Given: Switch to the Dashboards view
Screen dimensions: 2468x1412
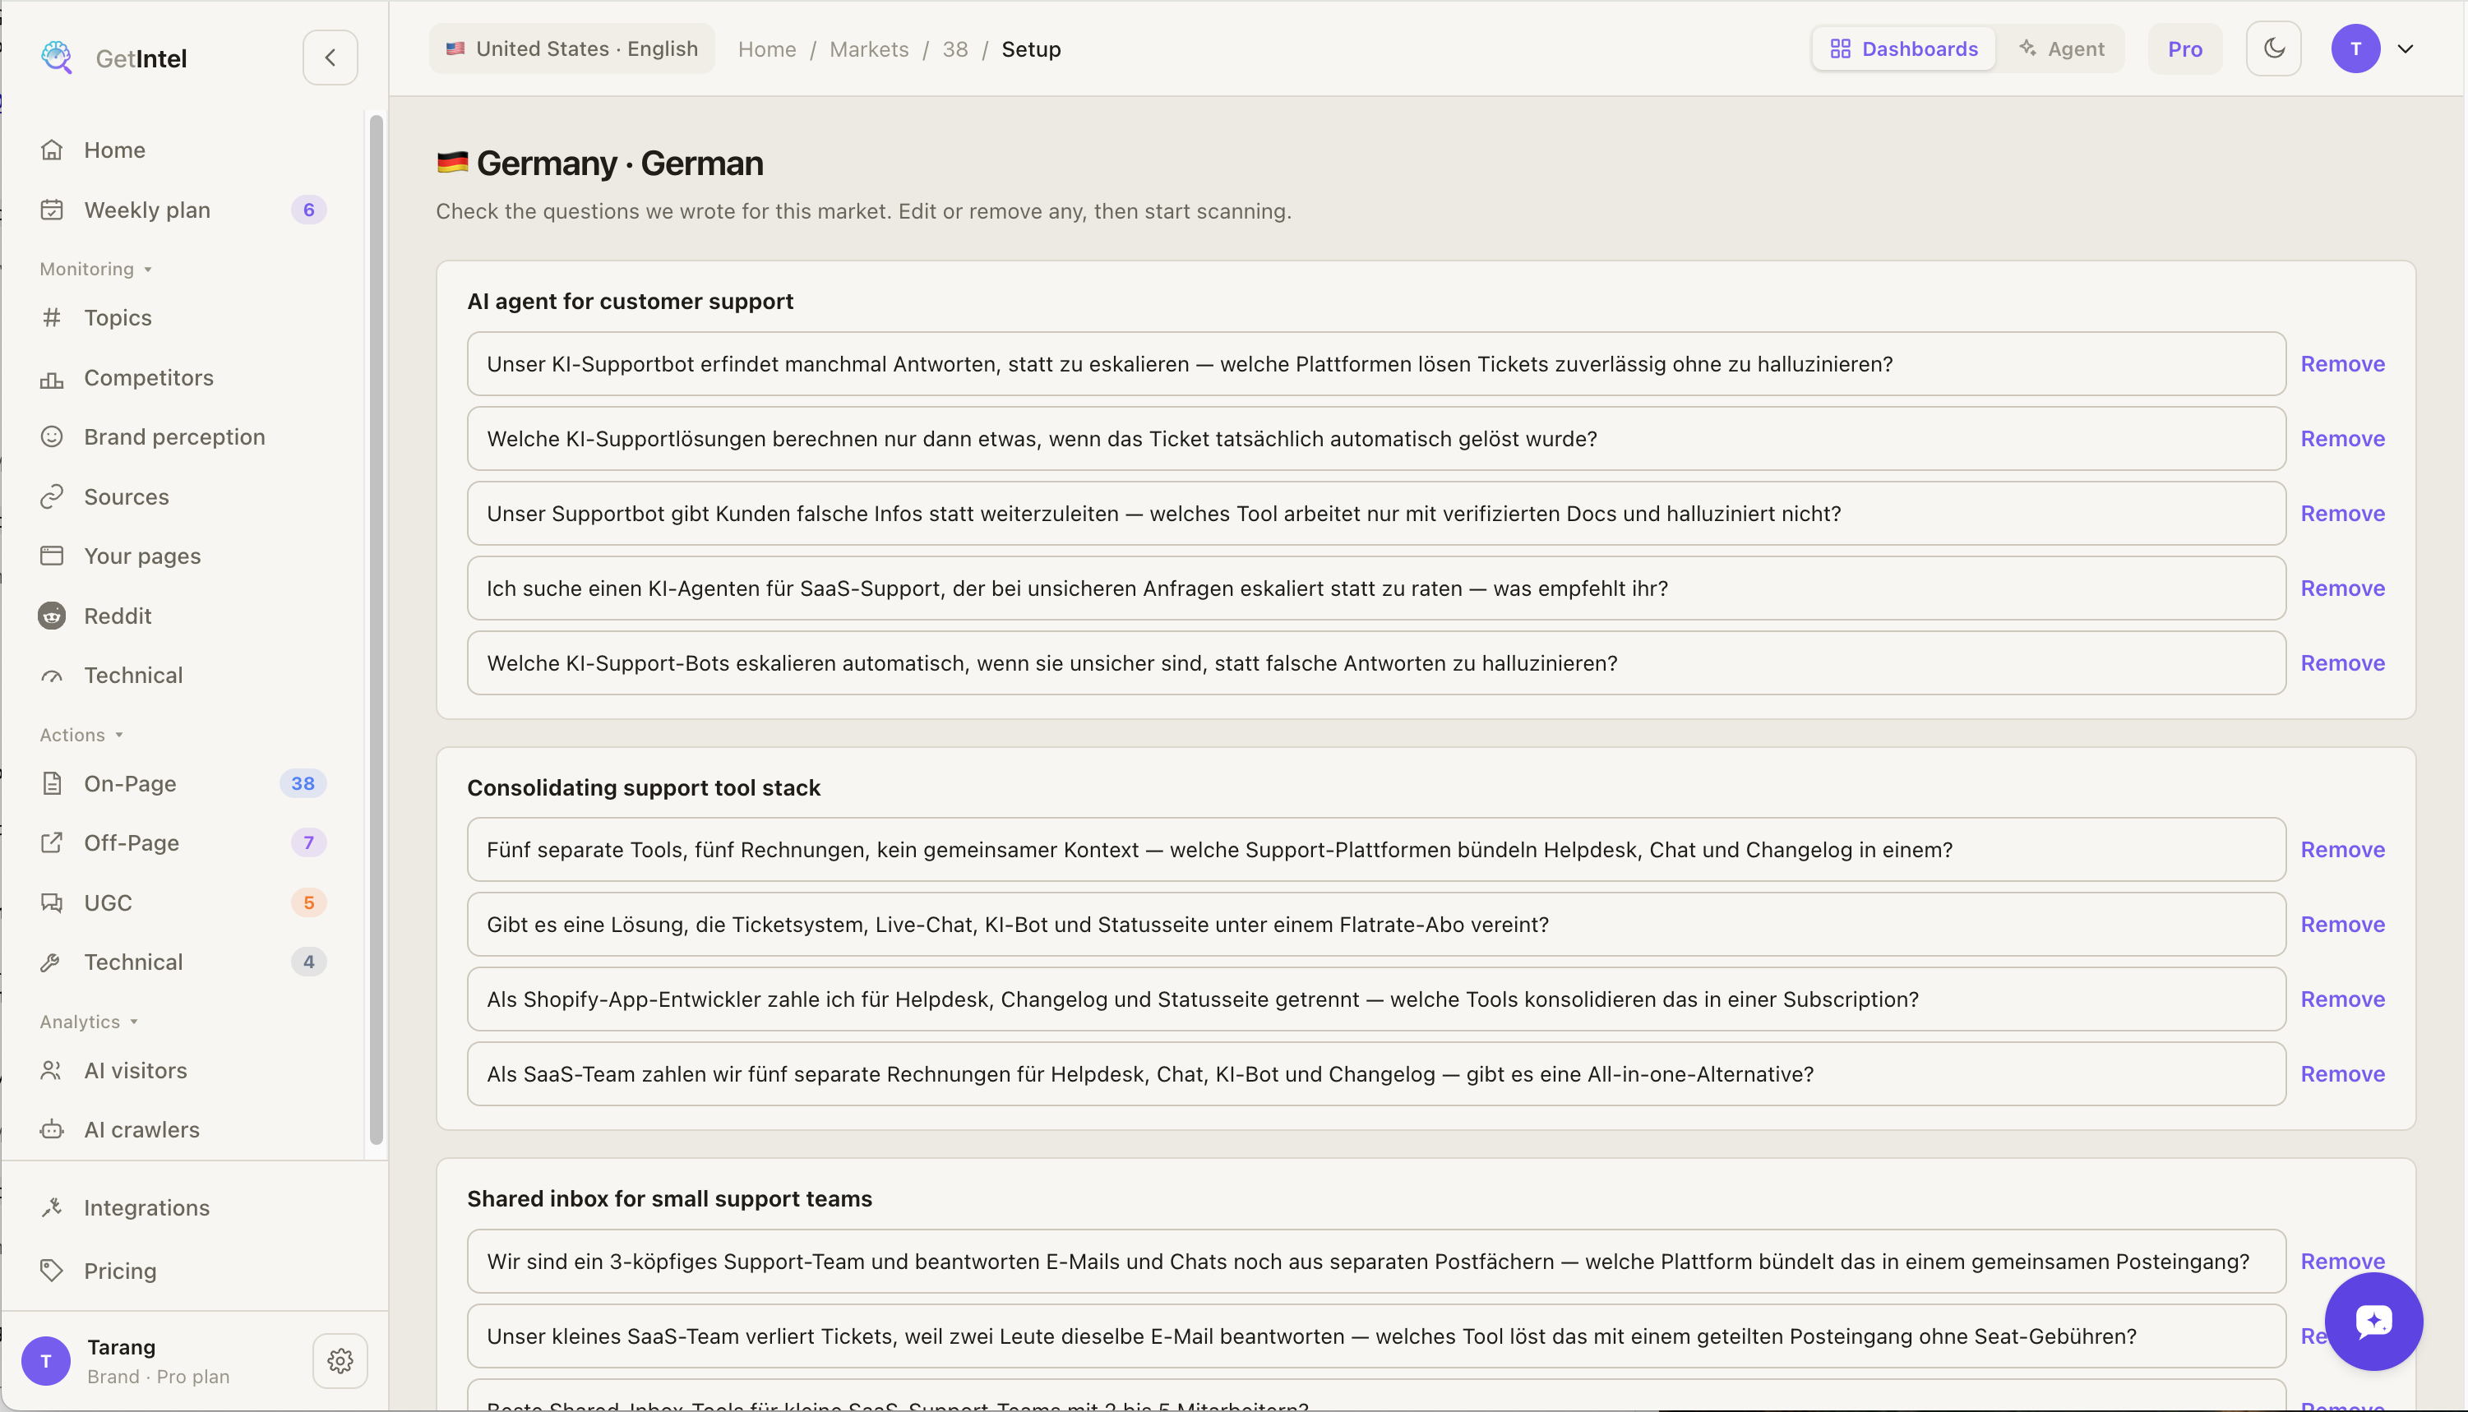Looking at the screenshot, I should (1903, 48).
